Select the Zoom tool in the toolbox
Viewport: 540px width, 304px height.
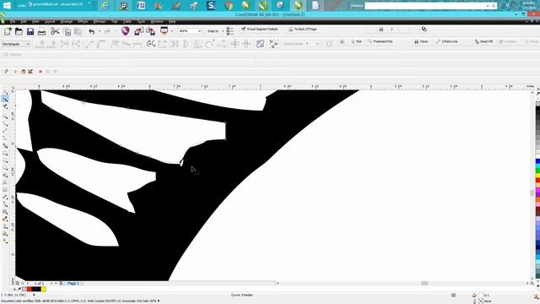click(x=5, y=117)
